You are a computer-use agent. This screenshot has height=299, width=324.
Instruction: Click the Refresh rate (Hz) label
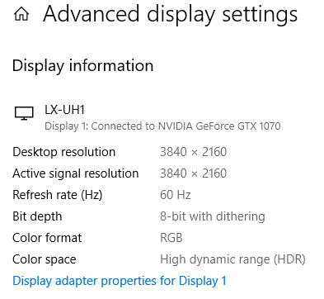tap(58, 195)
